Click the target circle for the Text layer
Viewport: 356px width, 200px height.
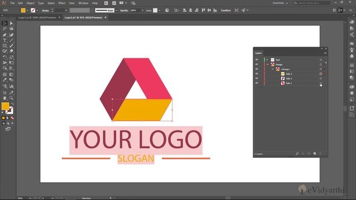(x=321, y=60)
